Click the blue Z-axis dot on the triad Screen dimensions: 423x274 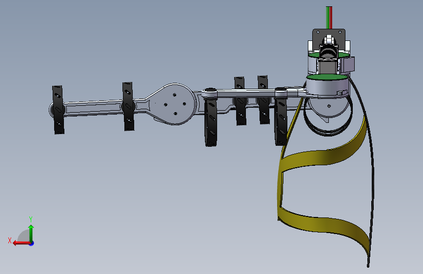click(x=32, y=243)
